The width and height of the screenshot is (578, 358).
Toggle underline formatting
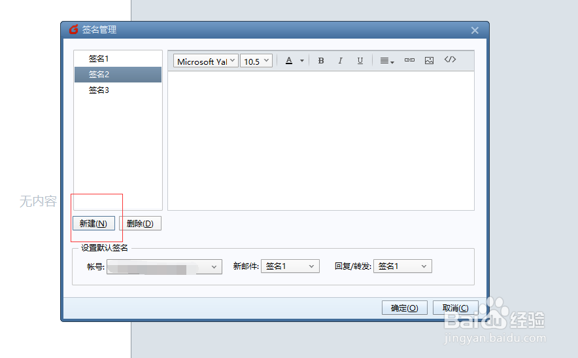360,60
